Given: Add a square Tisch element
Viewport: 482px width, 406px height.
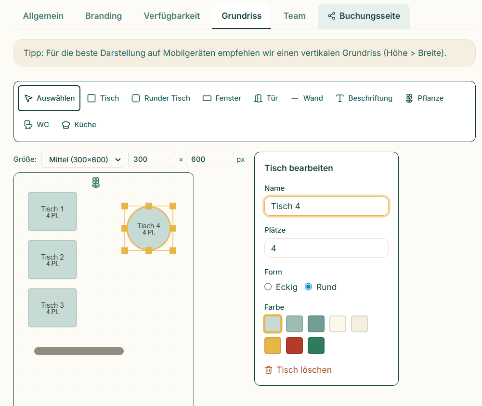Looking at the screenshot, I should click(103, 98).
